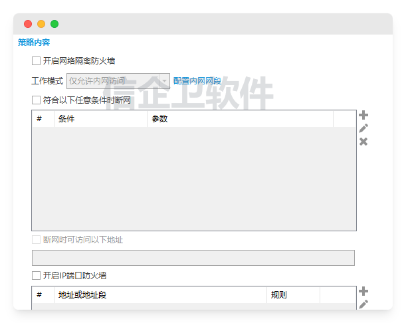
Task: Edit the selected condition with pencil icon
Action: coord(363,128)
